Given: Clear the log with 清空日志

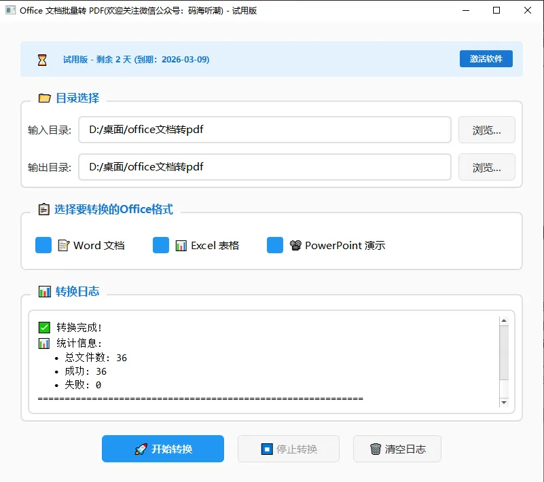Looking at the screenshot, I should point(397,449).
